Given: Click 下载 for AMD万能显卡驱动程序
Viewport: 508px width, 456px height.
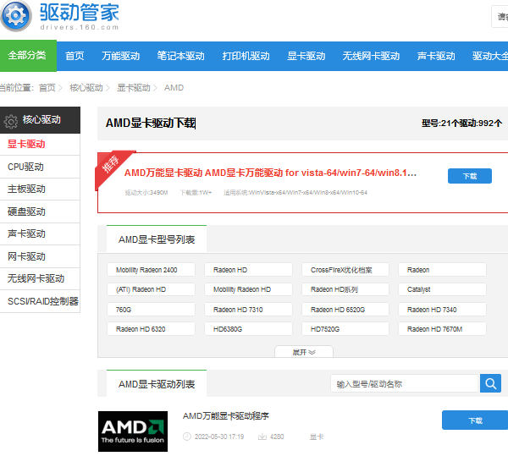Looking at the screenshot, I should [x=475, y=420].
